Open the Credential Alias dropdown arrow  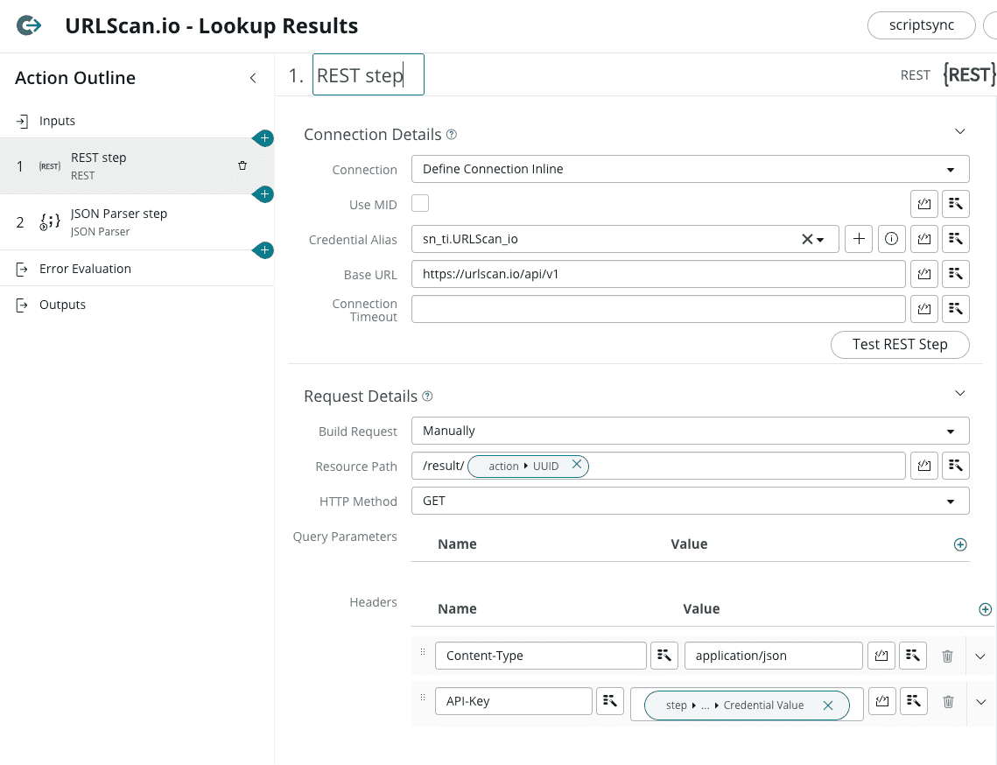point(821,240)
